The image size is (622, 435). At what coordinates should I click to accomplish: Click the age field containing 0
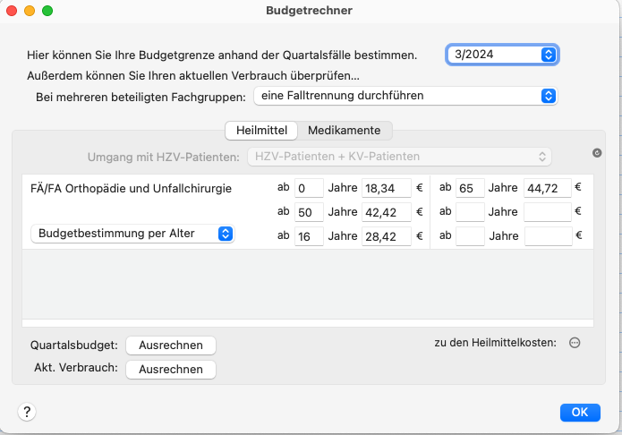point(309,188)
